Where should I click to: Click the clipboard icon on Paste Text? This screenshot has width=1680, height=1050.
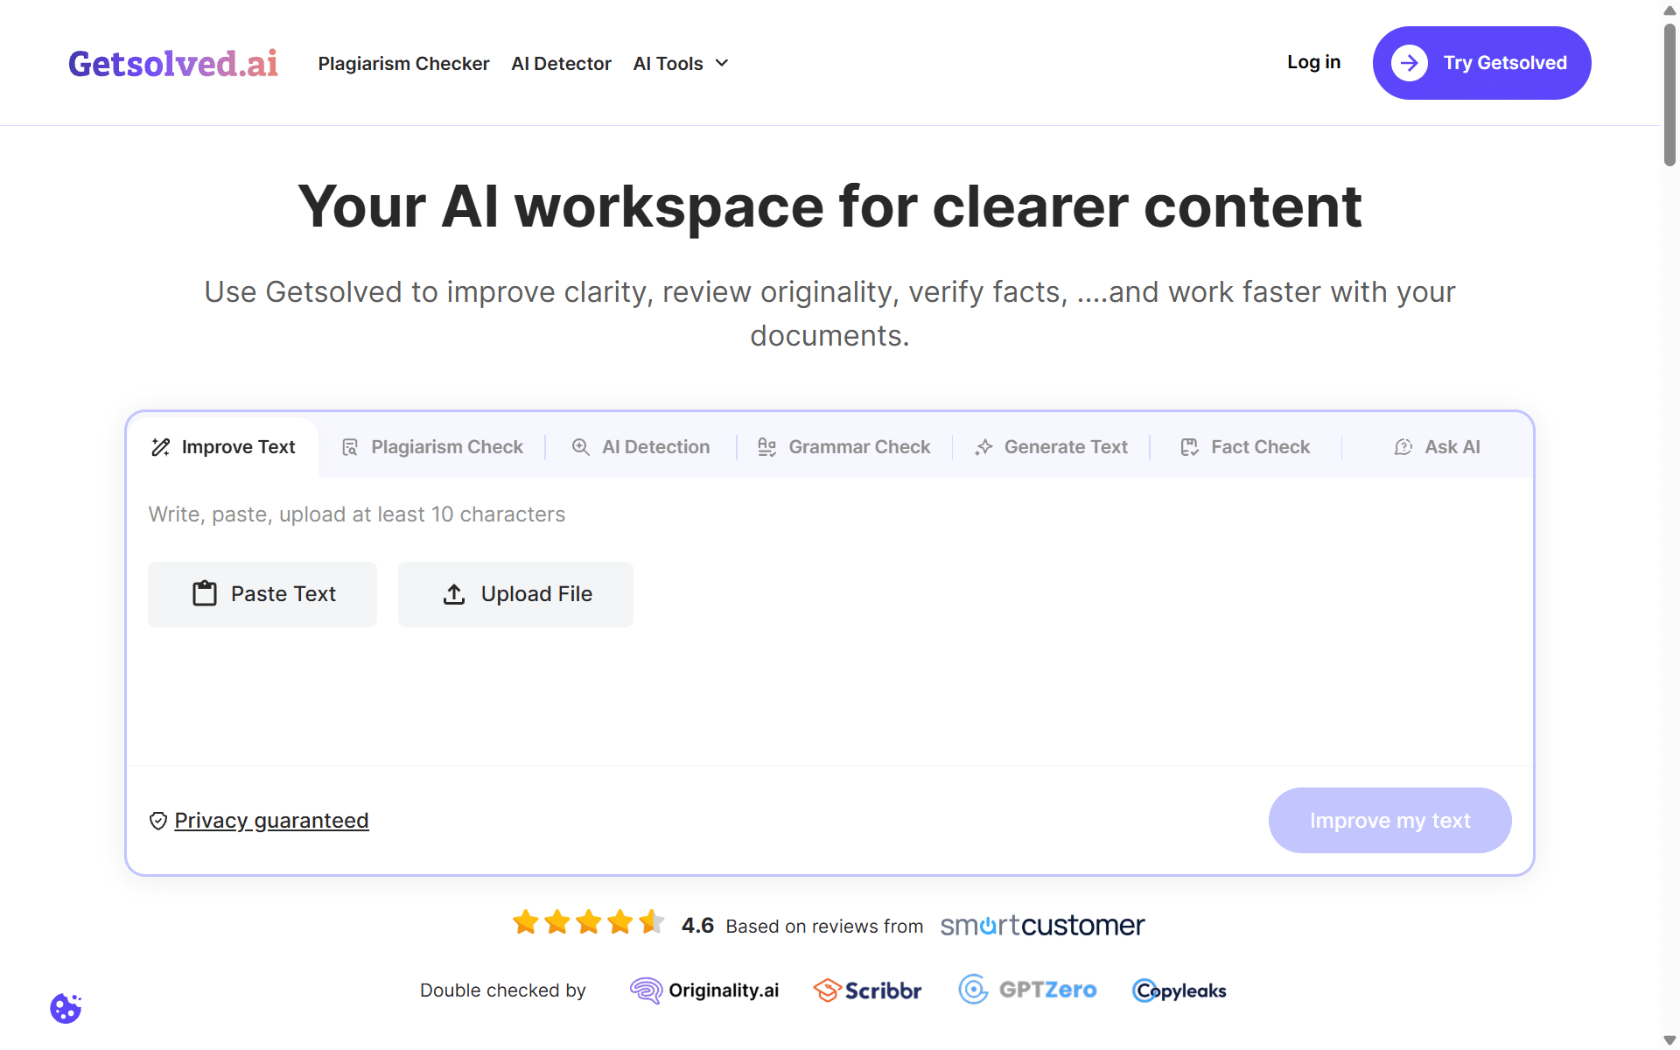[205, 593]
